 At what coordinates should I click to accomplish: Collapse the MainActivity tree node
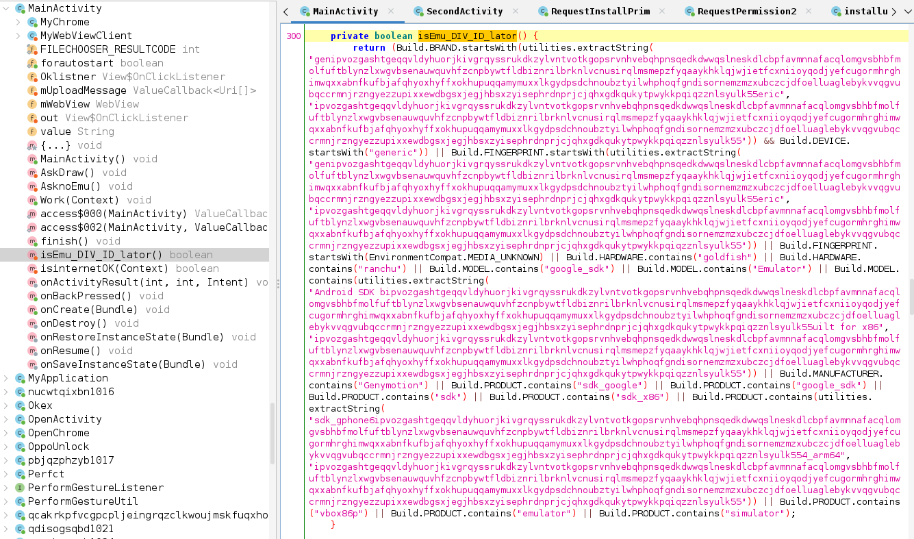click(x=6, y=9)
